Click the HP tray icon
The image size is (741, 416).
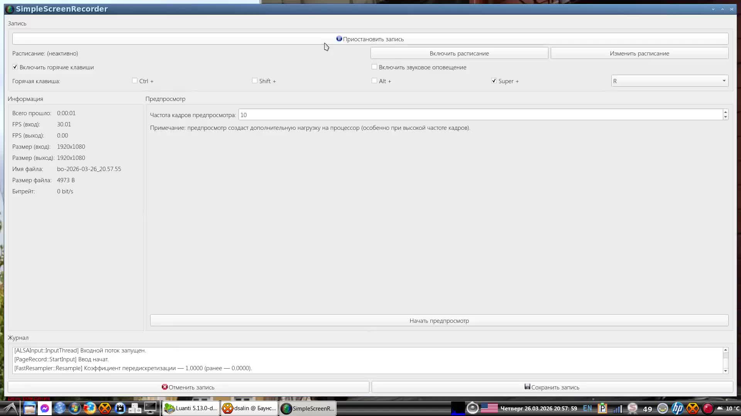coord(677,408)
